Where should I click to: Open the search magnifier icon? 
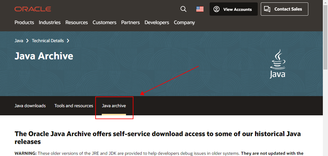click(x=184, y=9)
